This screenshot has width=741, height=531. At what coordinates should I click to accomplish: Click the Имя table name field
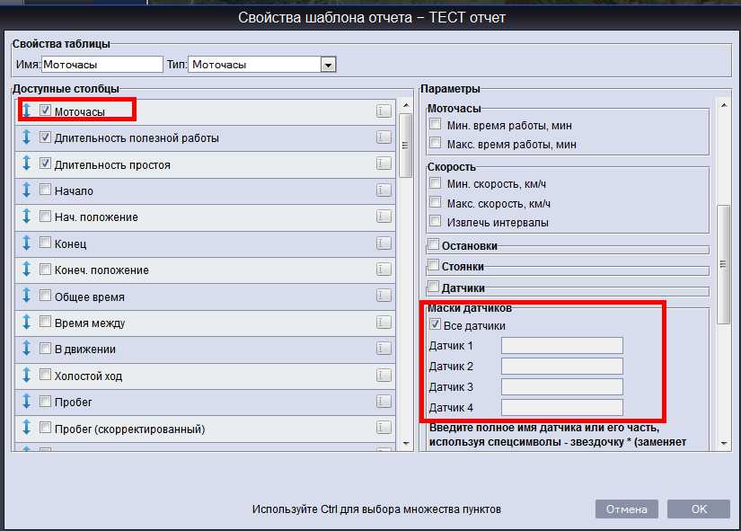click(102, 65)
